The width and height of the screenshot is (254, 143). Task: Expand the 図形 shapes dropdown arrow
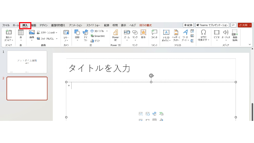[77, 40]
